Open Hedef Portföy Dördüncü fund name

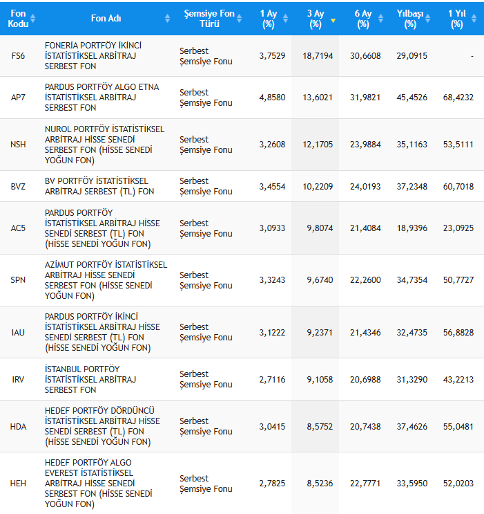(x=102, y=426)
